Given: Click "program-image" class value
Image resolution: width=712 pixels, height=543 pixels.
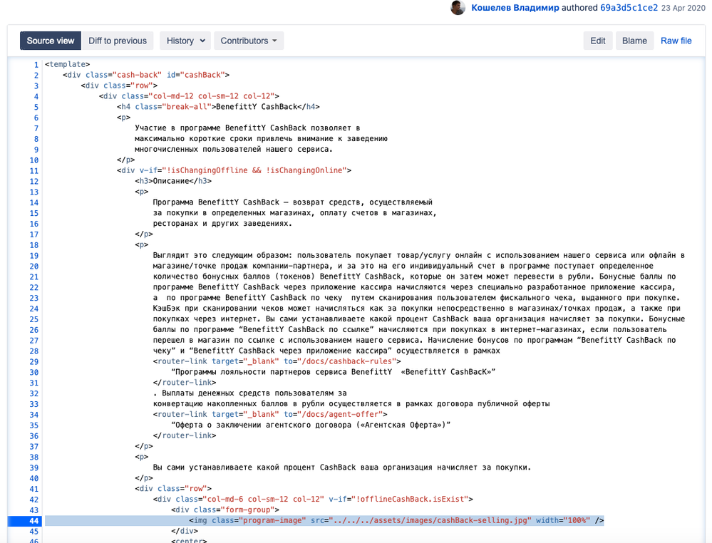Looking at the screenshot, I should (x=272, y=520).
